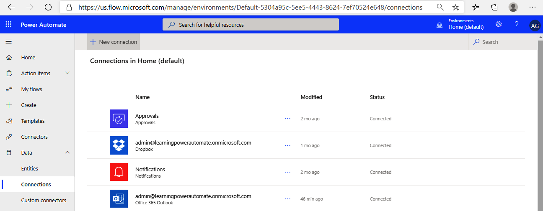Click the Environments icon in the header
This screenshot has width=543, height=211.
pyautogui.click(x=440, y=25)
